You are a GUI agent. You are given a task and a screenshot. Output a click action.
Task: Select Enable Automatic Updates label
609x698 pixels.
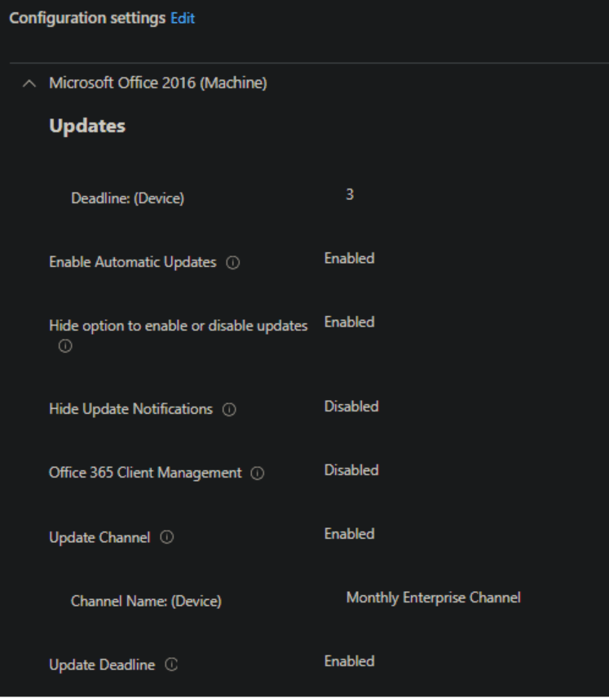(133, 262)
